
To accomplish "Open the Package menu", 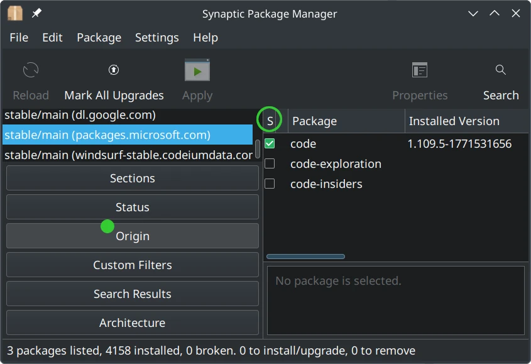I will pos(99,38).
